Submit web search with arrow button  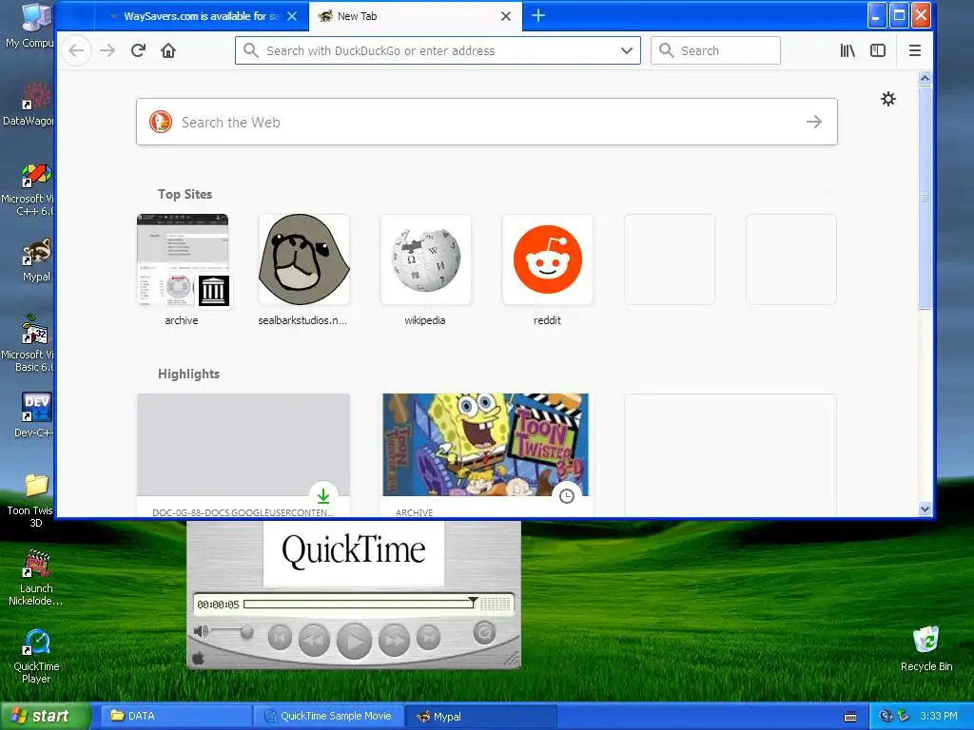(814, 122)
